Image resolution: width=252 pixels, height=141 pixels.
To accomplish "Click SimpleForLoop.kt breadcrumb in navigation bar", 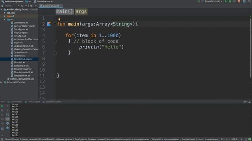I will (43, 2).
